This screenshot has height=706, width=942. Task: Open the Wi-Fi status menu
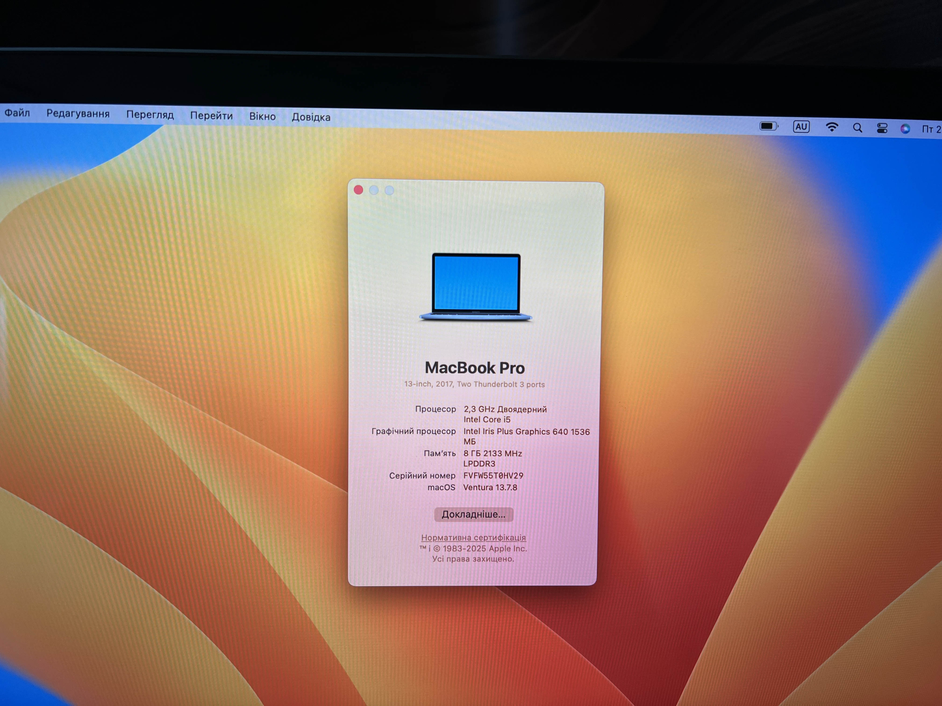point(832,127)
